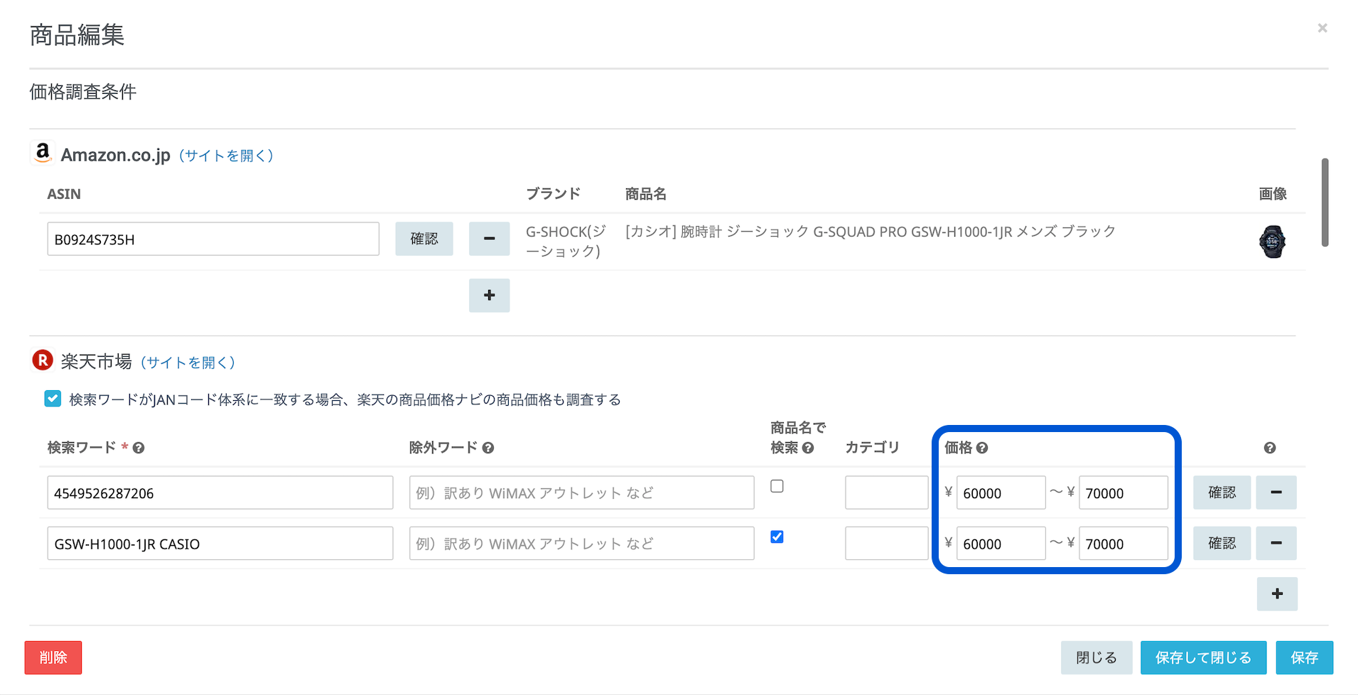Click the dialog's vertical scrollbar
This screenshot has width=1358, height=695.
click(x=1325, y=203)
